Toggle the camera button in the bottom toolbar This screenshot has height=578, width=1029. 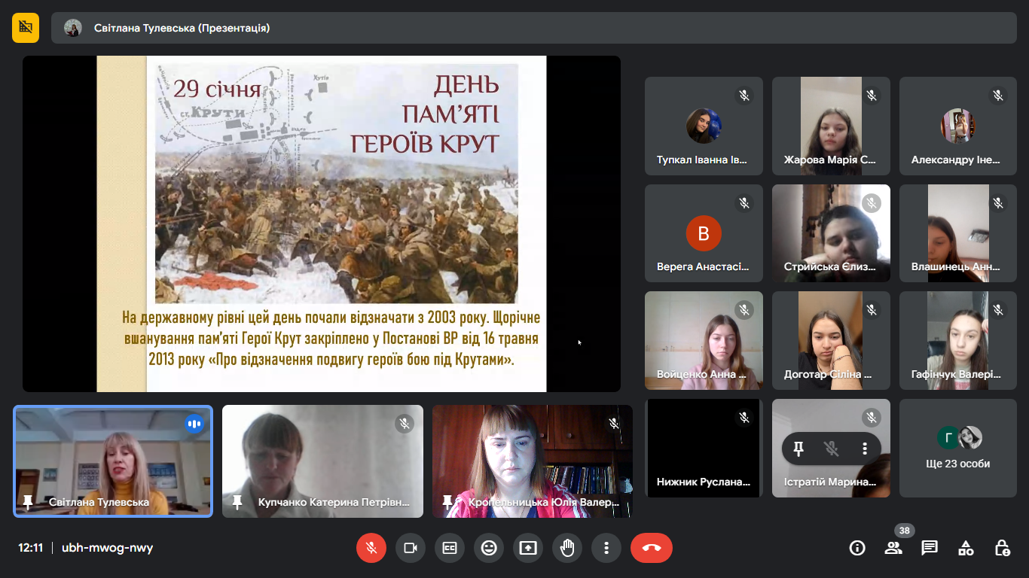coord(411,548)
